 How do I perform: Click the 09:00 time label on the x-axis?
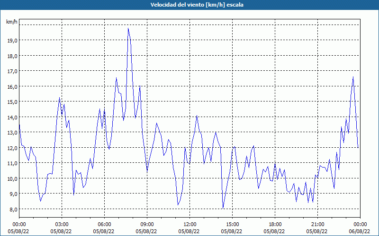tap(147, 225)
